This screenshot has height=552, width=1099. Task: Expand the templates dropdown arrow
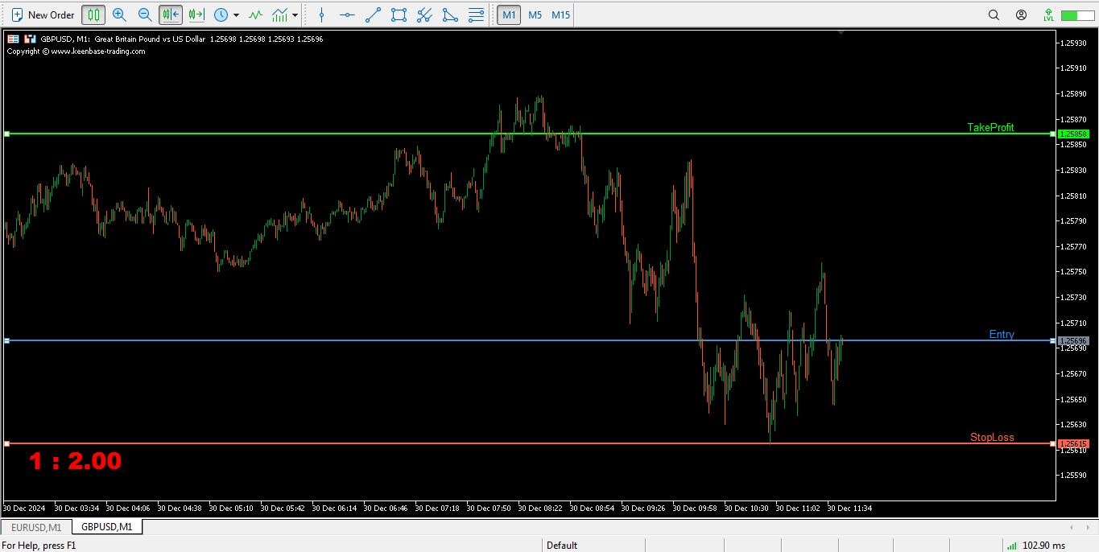pos(295,14)
